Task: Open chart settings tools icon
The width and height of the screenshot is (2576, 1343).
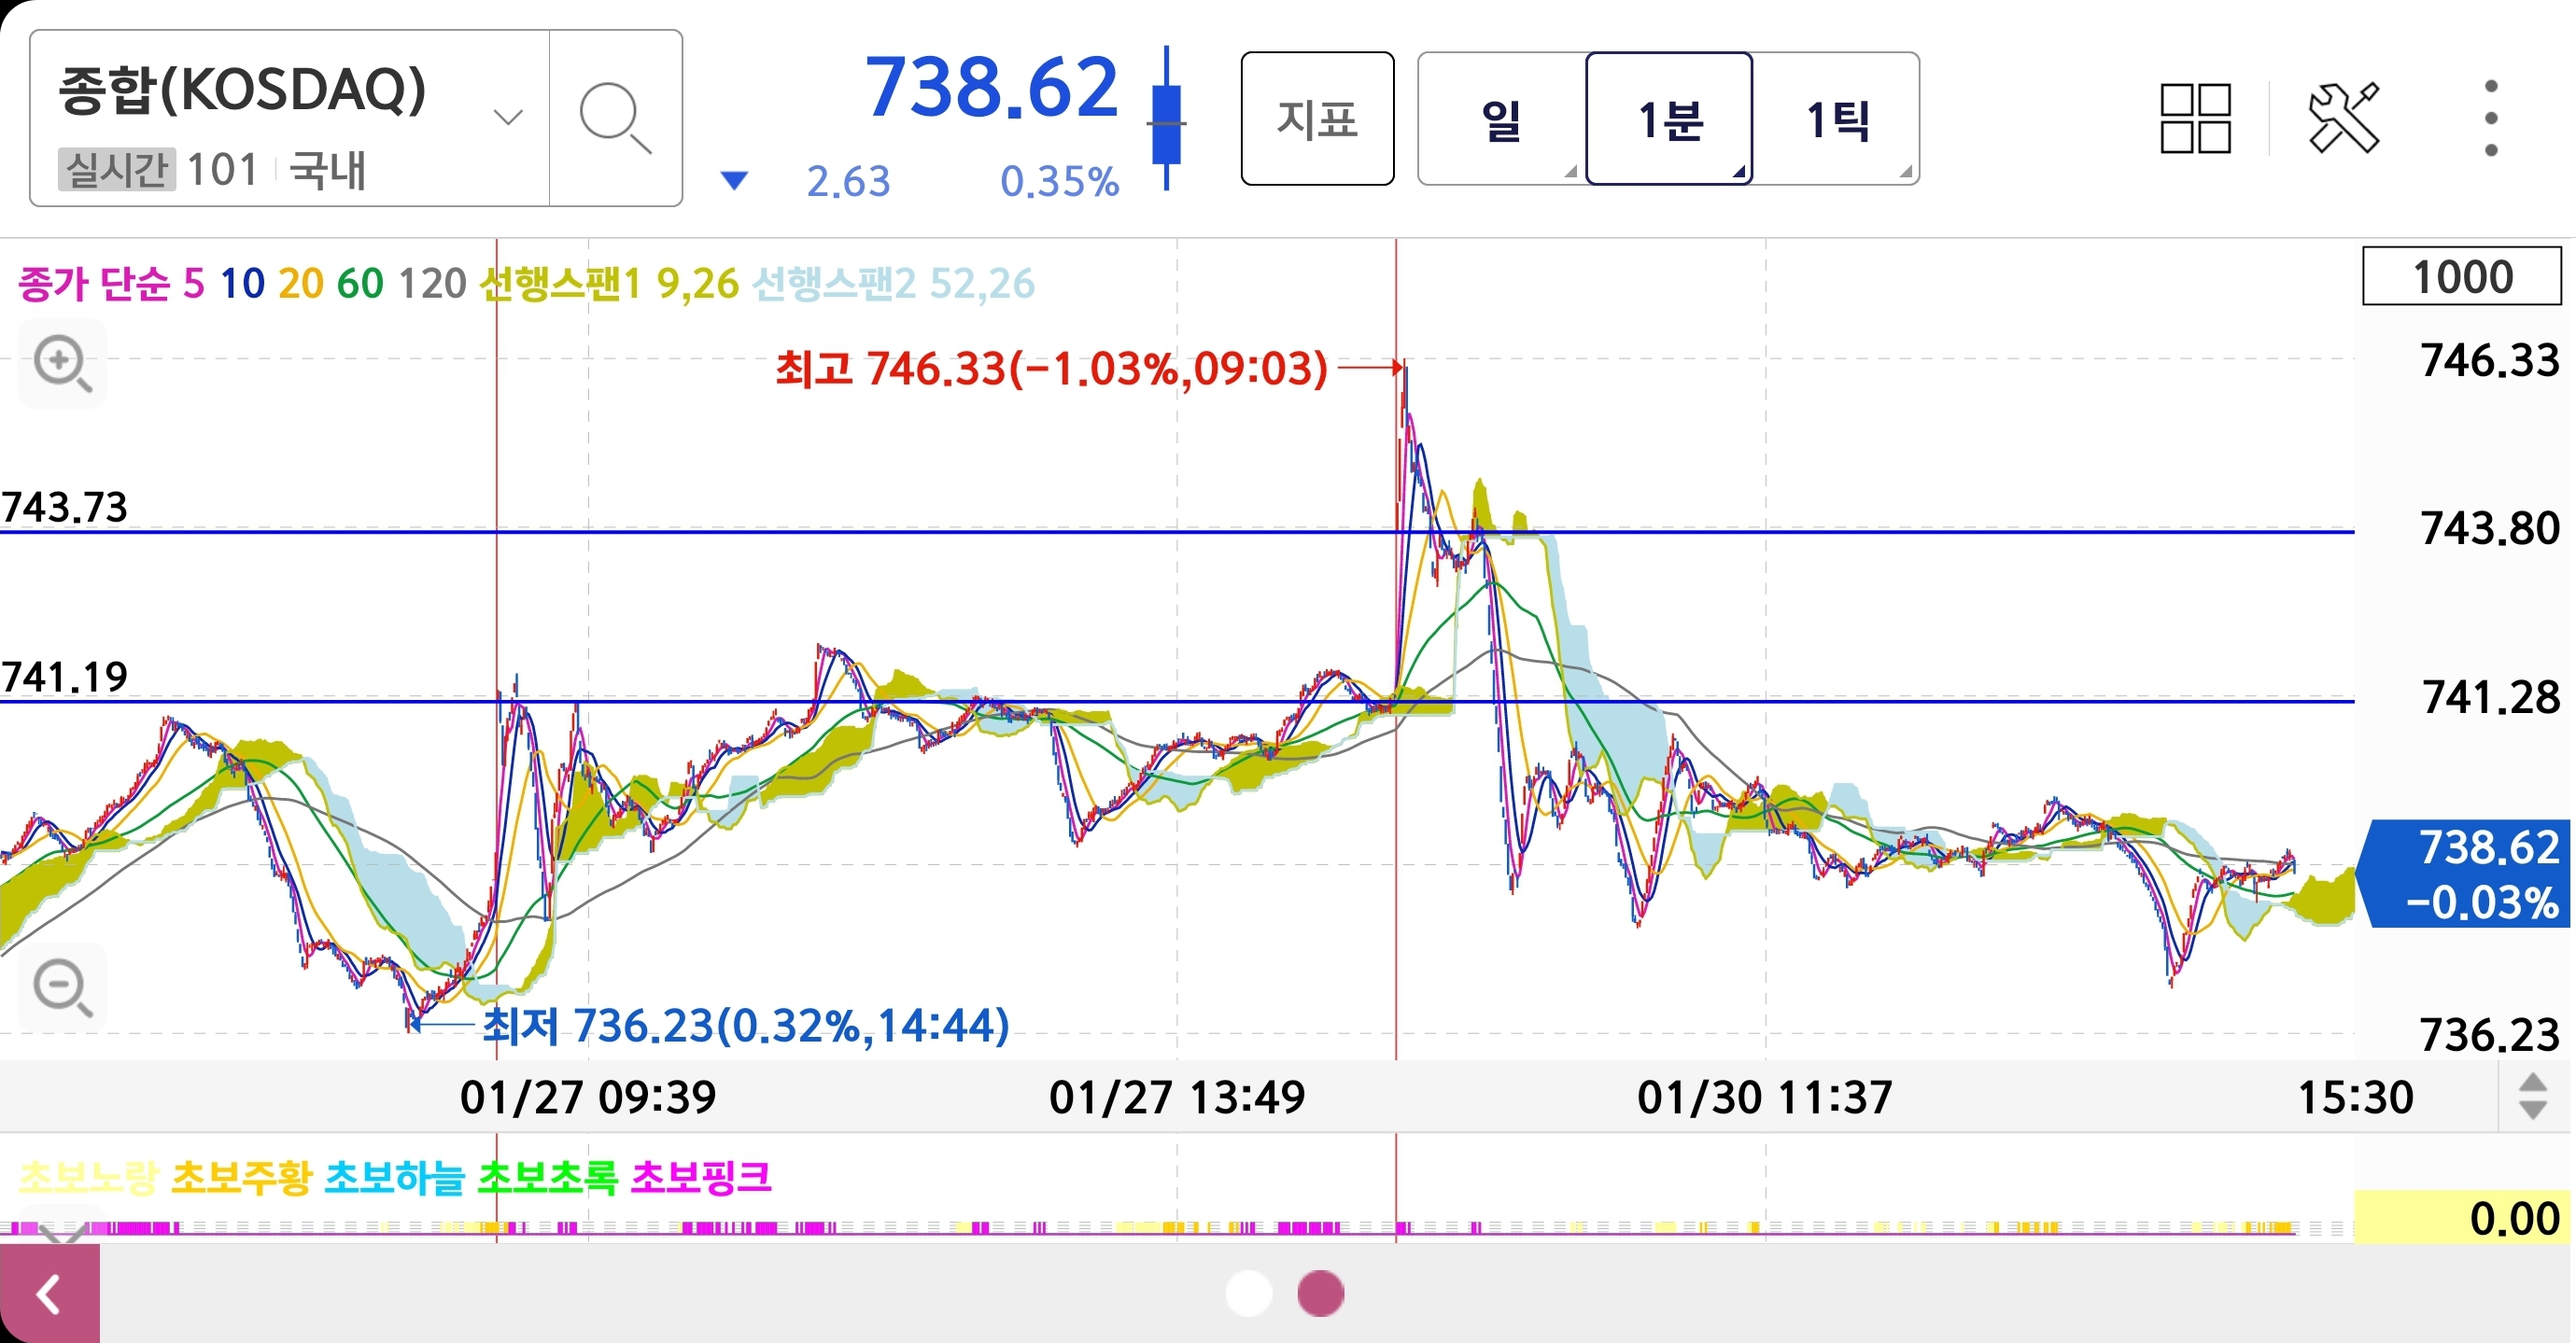Action: pos(2343,118)
